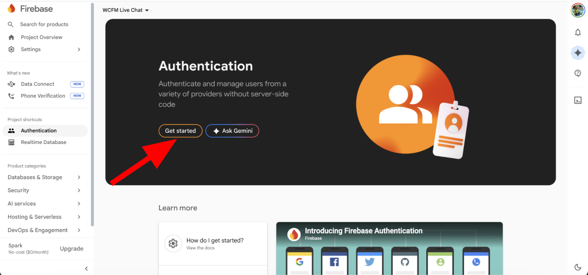588x275 pixels.
Task: Open the Cloud Shell terminal icon
Action: (x=577, y=100)
